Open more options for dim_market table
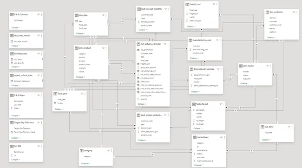The width and height of the screenshot is (302, 168). [x=270, y=66]
